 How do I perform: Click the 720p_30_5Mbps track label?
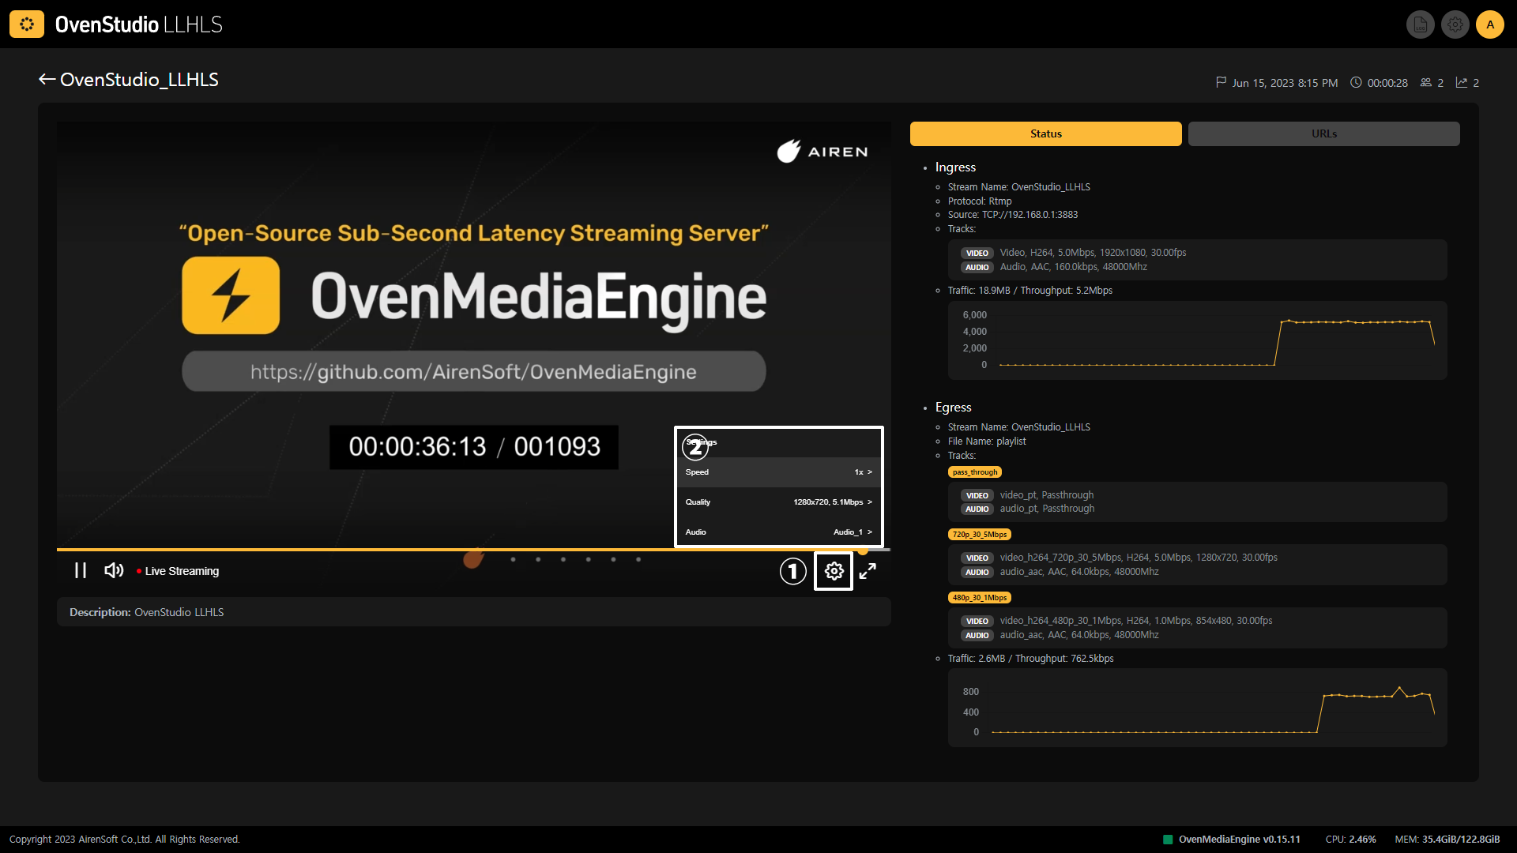coord(980,535)
